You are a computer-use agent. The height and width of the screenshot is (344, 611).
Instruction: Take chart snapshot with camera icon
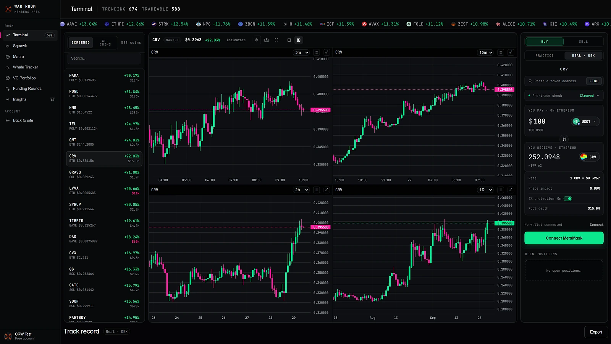[x=267, y=40]
